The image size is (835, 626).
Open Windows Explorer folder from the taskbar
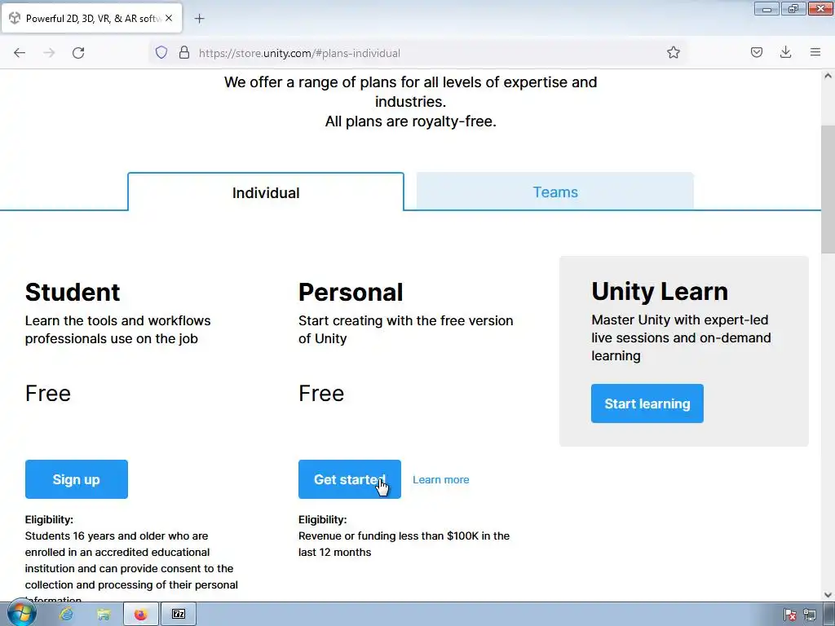(104, 615)
